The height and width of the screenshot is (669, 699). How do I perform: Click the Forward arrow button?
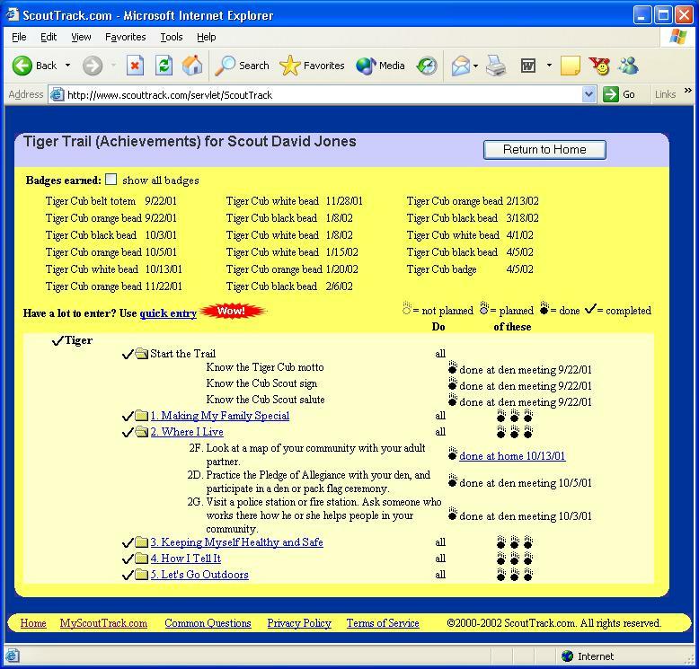(93, 66)
